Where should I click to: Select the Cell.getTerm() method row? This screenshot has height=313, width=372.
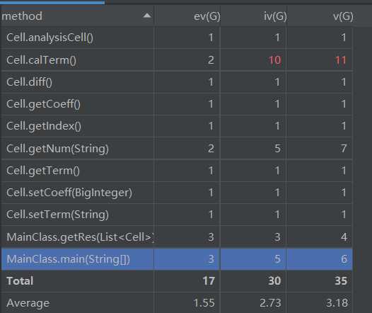pos(177,171)
